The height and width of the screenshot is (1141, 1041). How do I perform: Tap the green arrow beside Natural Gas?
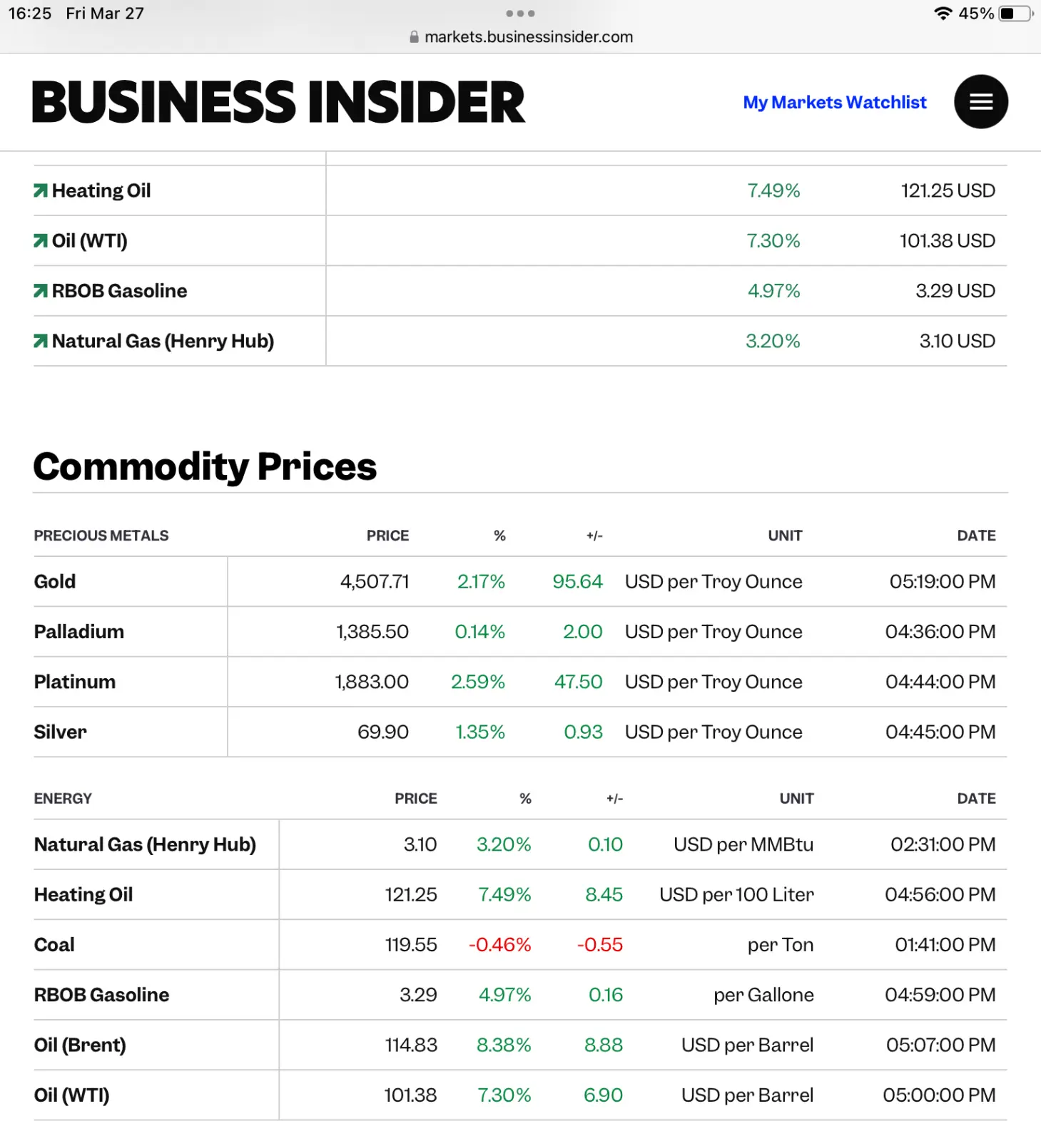pos(41,341)
